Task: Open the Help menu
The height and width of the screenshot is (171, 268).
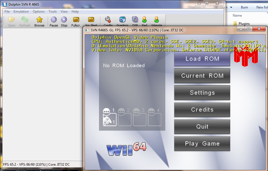Action: 75,12
